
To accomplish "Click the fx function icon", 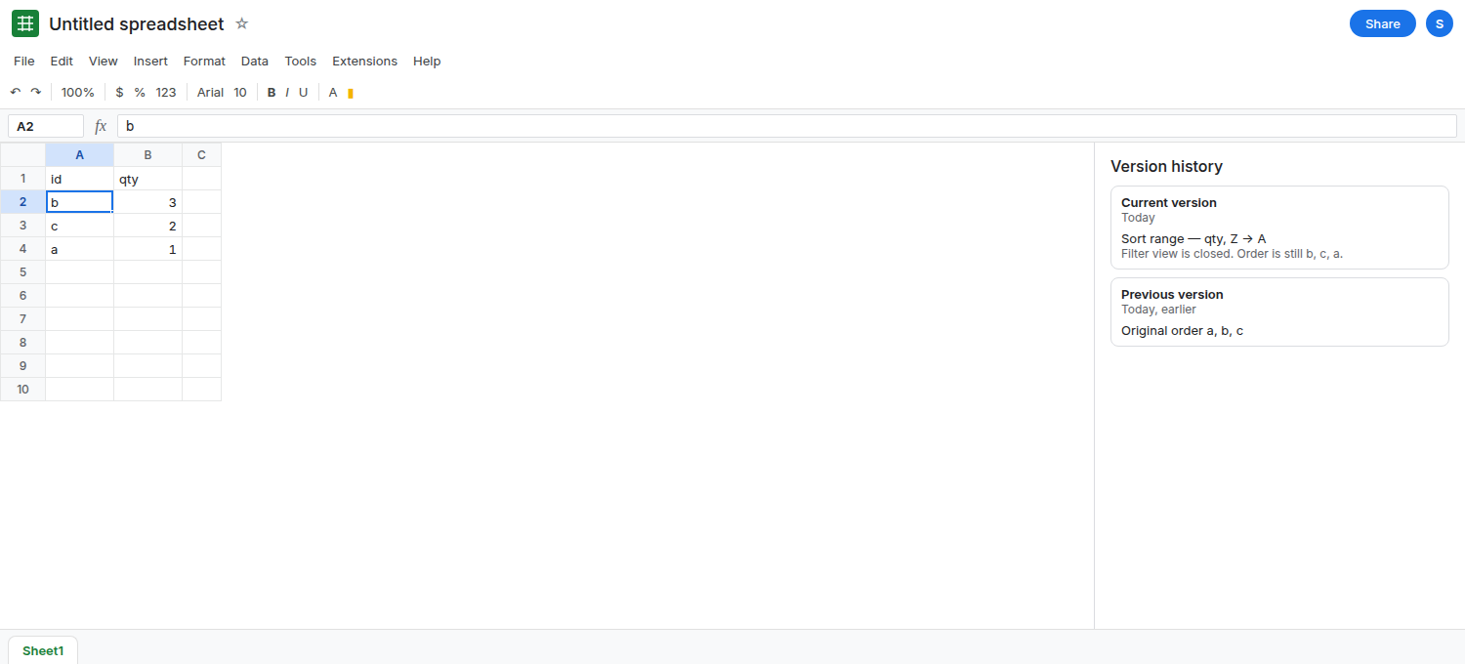I will tap(101, 126).
